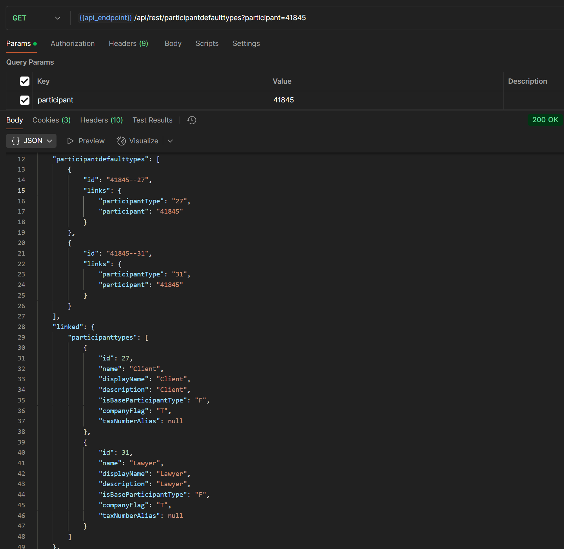The width and height of the screenshot is (564, 549).
Task: Click the Visualize button
Action: 138,141
